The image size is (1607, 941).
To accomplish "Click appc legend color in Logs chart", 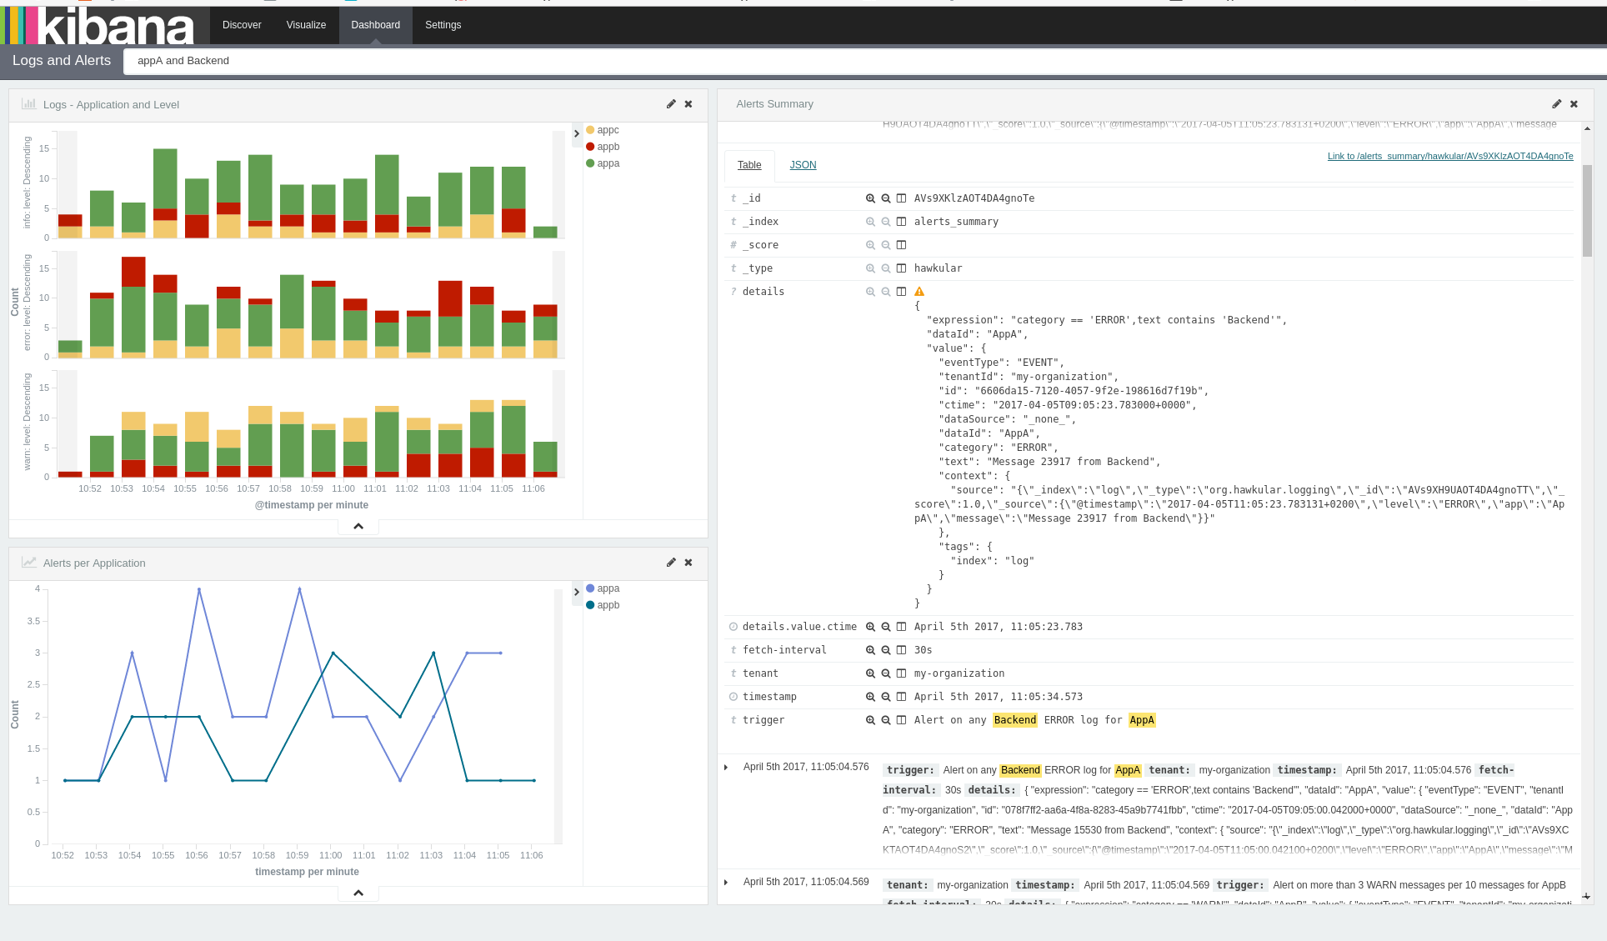I will tap(590, 130).
